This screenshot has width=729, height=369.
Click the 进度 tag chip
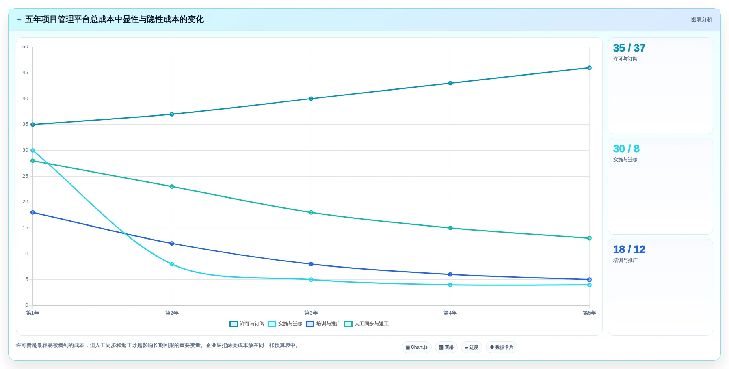(x=472, y=347)
